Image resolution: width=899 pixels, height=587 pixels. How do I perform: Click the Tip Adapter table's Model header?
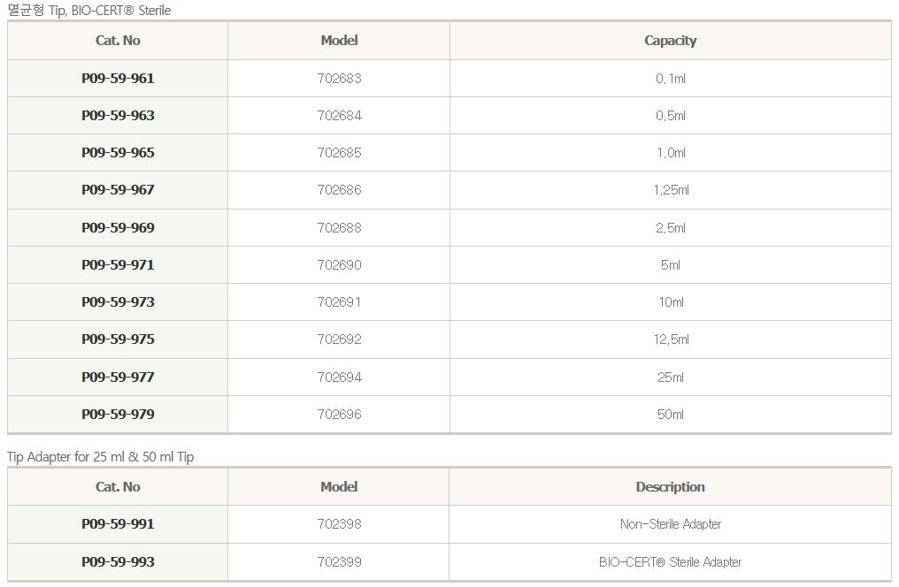pyautogui.click(x=339, y=487)
